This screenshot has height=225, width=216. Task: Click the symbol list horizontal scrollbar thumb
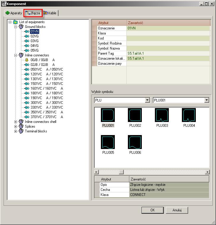coord(121,172)
